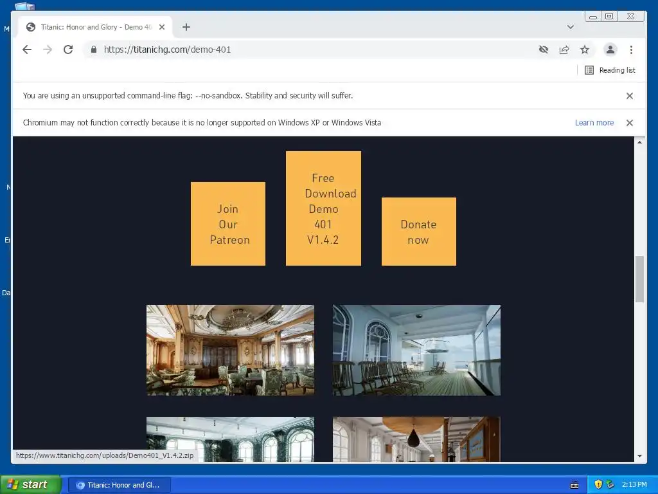Click the eye-slash tracking icon in address bar
This screenshot has width=658, height=494.
point(544,50)
